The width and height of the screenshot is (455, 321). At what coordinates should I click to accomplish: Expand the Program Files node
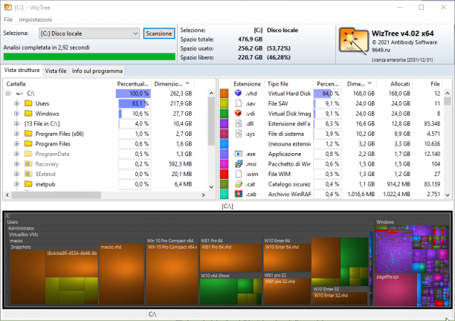click(x=16, y=143)
